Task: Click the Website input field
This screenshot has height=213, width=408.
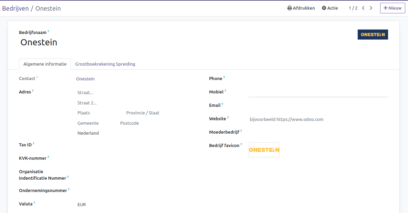Action: (318, 120)
